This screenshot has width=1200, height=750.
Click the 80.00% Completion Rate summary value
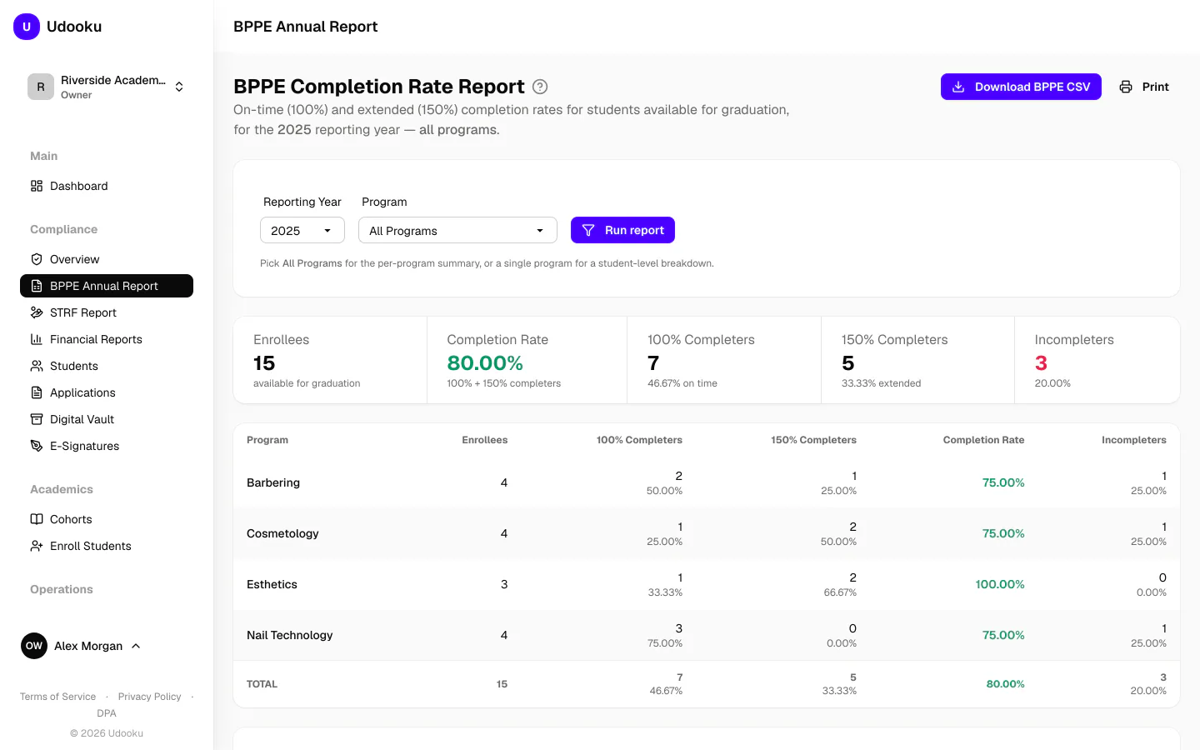pos(485,363)
